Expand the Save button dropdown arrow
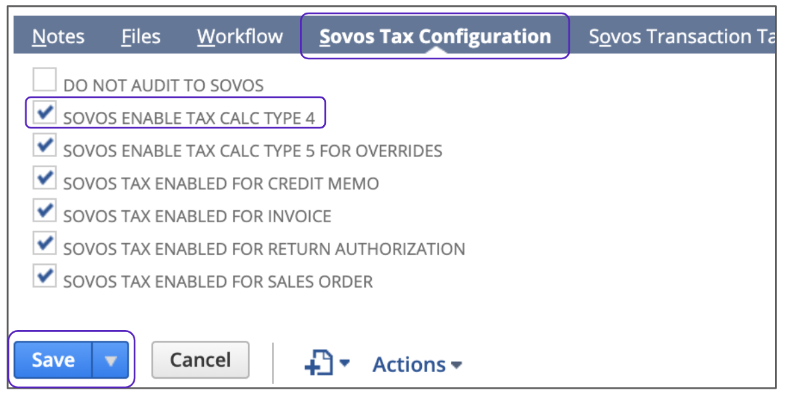The width and height of the screenshot is (785, 398). tap(111, 360)
